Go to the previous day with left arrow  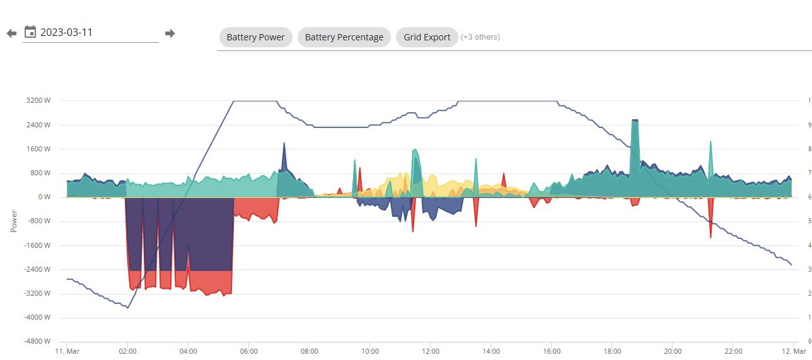pyautogui.click(x=11, y=33)
